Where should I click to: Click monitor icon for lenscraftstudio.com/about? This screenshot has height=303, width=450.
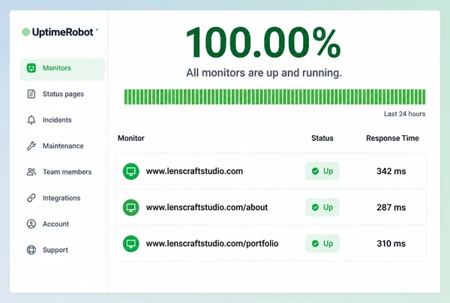tap(130, 208)
